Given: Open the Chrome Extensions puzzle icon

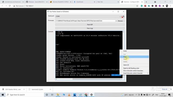Looking at the screenshot, I should click(163, 6).
